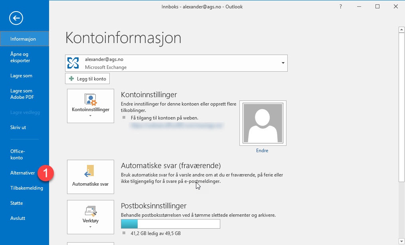Viewport: 405px width, 245px height.
Task: Expand the Kontoinnstillinger dropdown arrow
Action: [x=91, y=116]
